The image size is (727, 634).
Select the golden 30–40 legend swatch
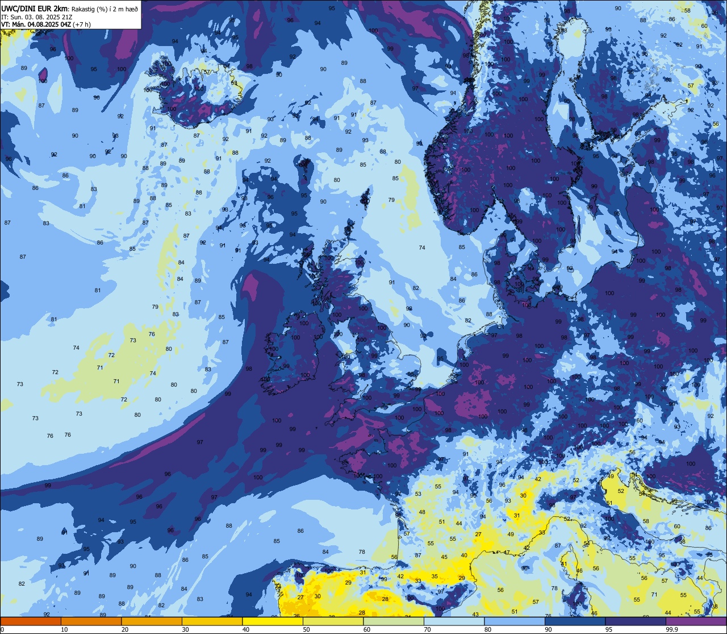[x=212, y=621]
